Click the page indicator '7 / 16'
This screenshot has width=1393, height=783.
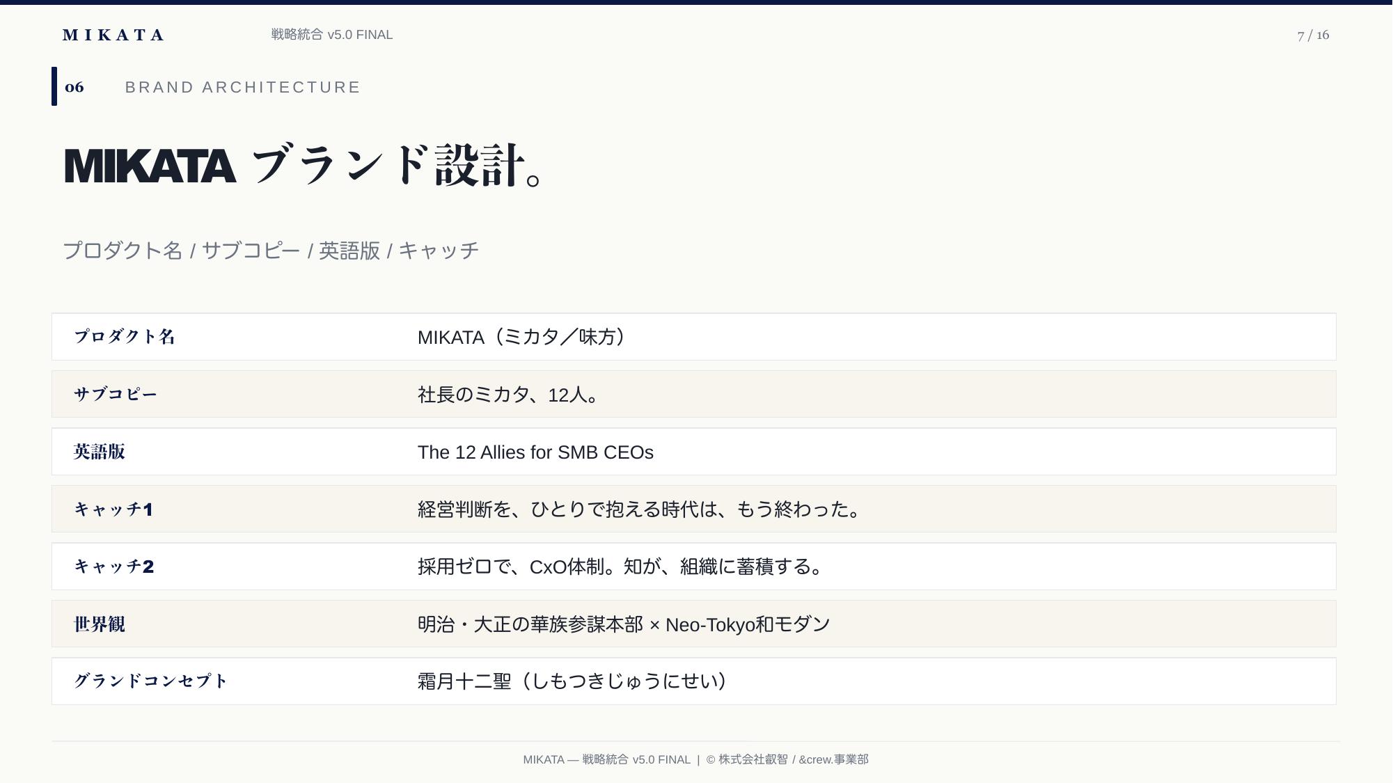click(1313, 35)
